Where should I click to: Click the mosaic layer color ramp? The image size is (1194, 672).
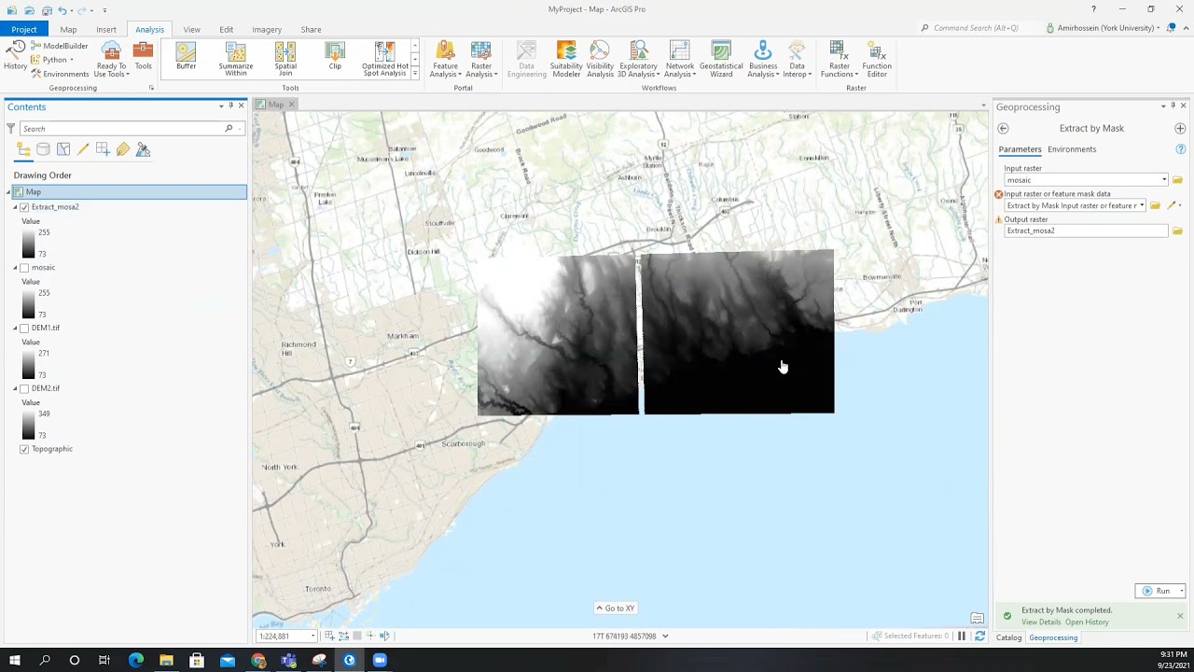pyautogui.click(x=28, y=303)
